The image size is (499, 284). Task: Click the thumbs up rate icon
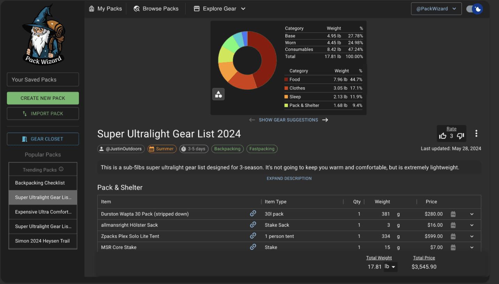[443, 136]
